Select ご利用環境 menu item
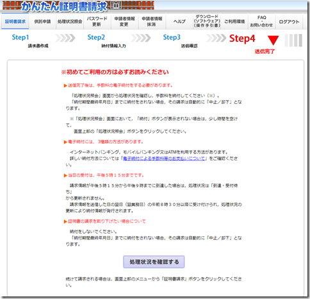Image resolution: width=310 pixels, height=299 pixels. pyautogui.click(x=234, y=21)
